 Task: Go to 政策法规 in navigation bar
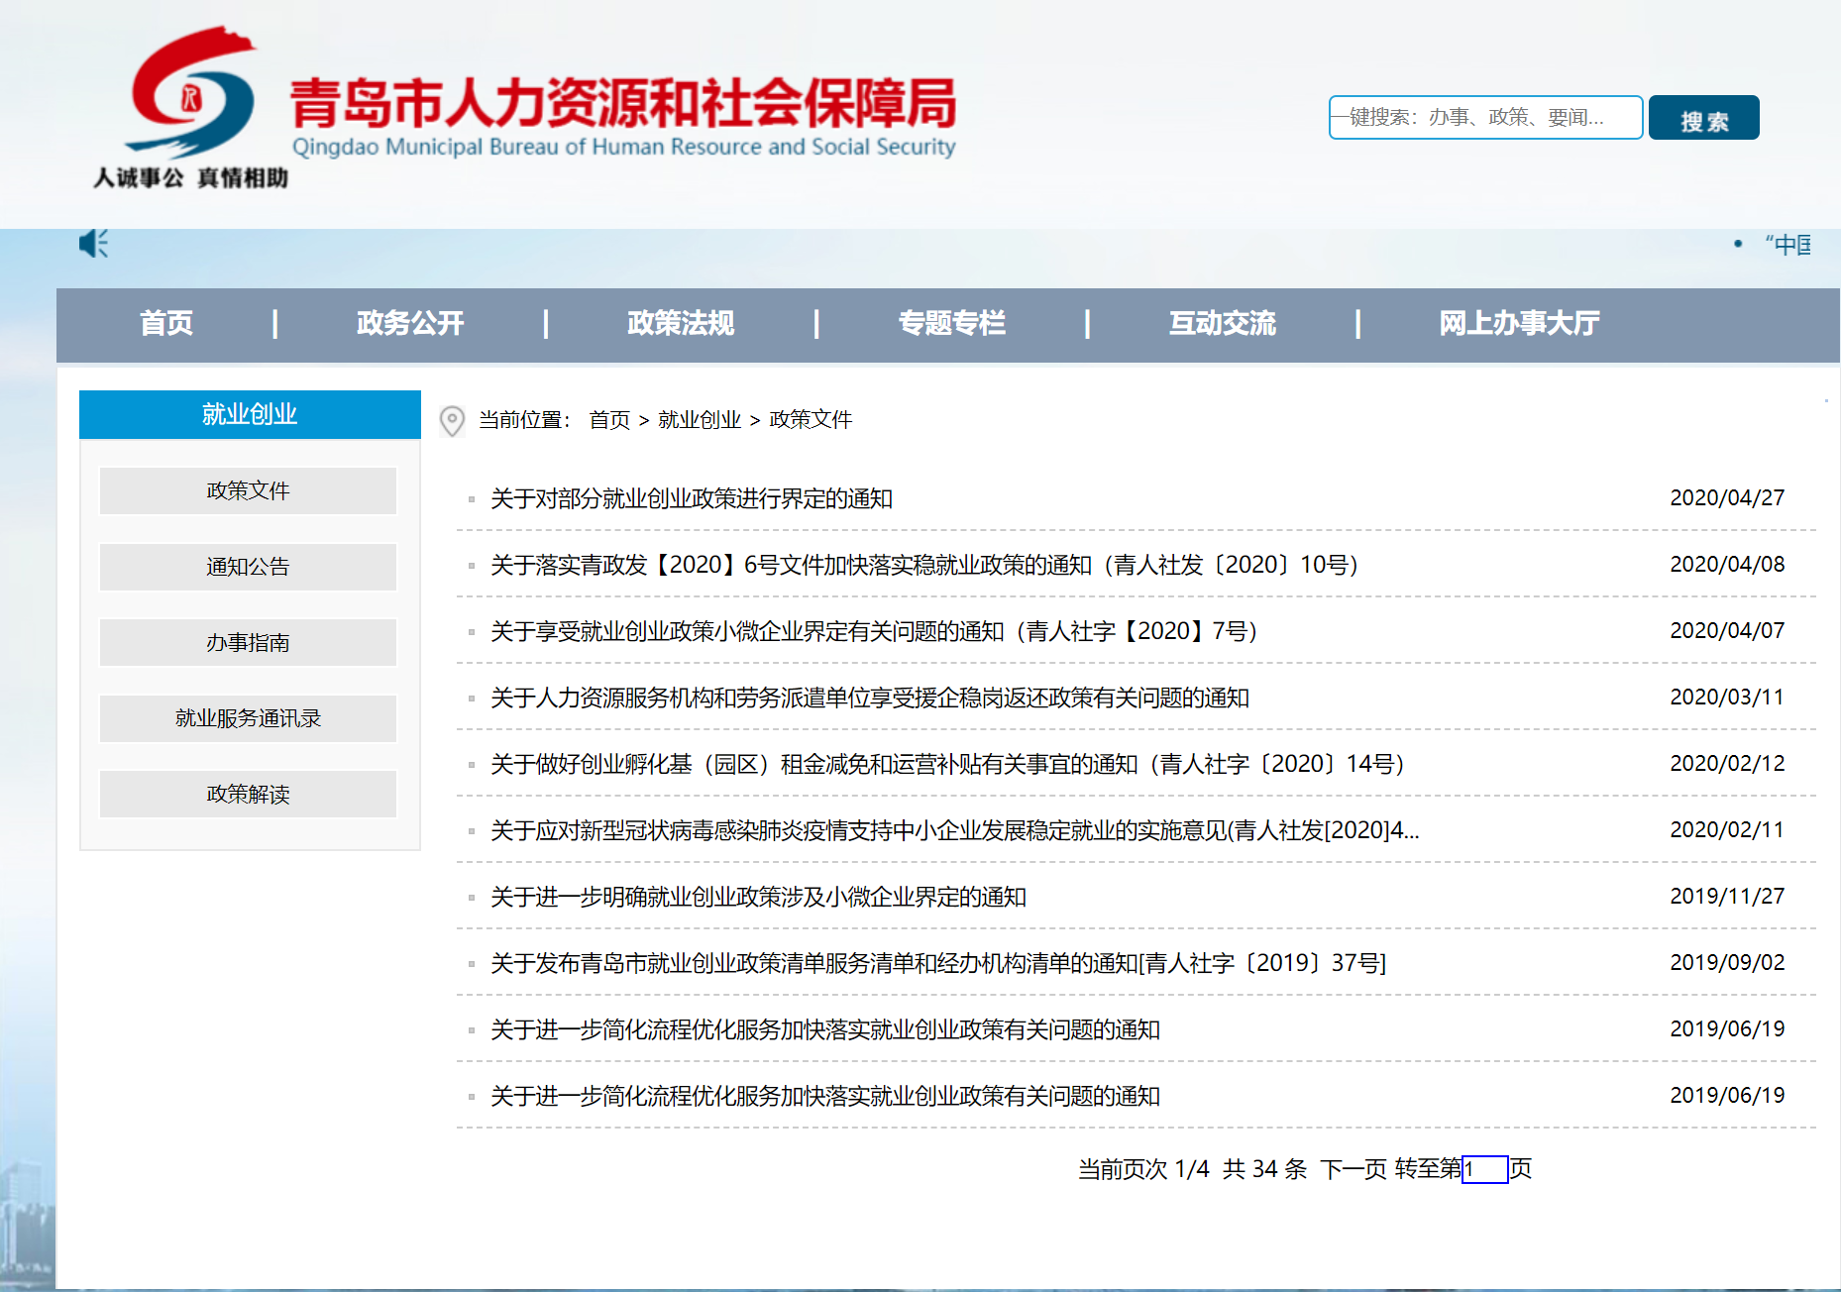click(681, 324)
